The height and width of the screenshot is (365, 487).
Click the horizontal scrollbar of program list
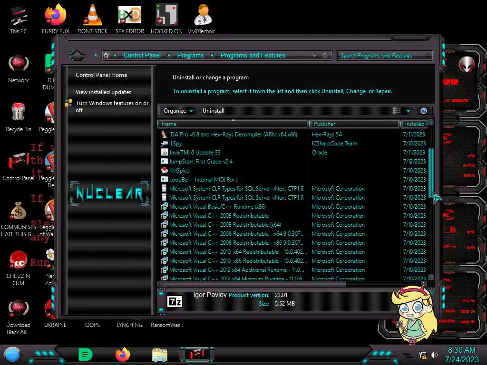click(255, 284)
